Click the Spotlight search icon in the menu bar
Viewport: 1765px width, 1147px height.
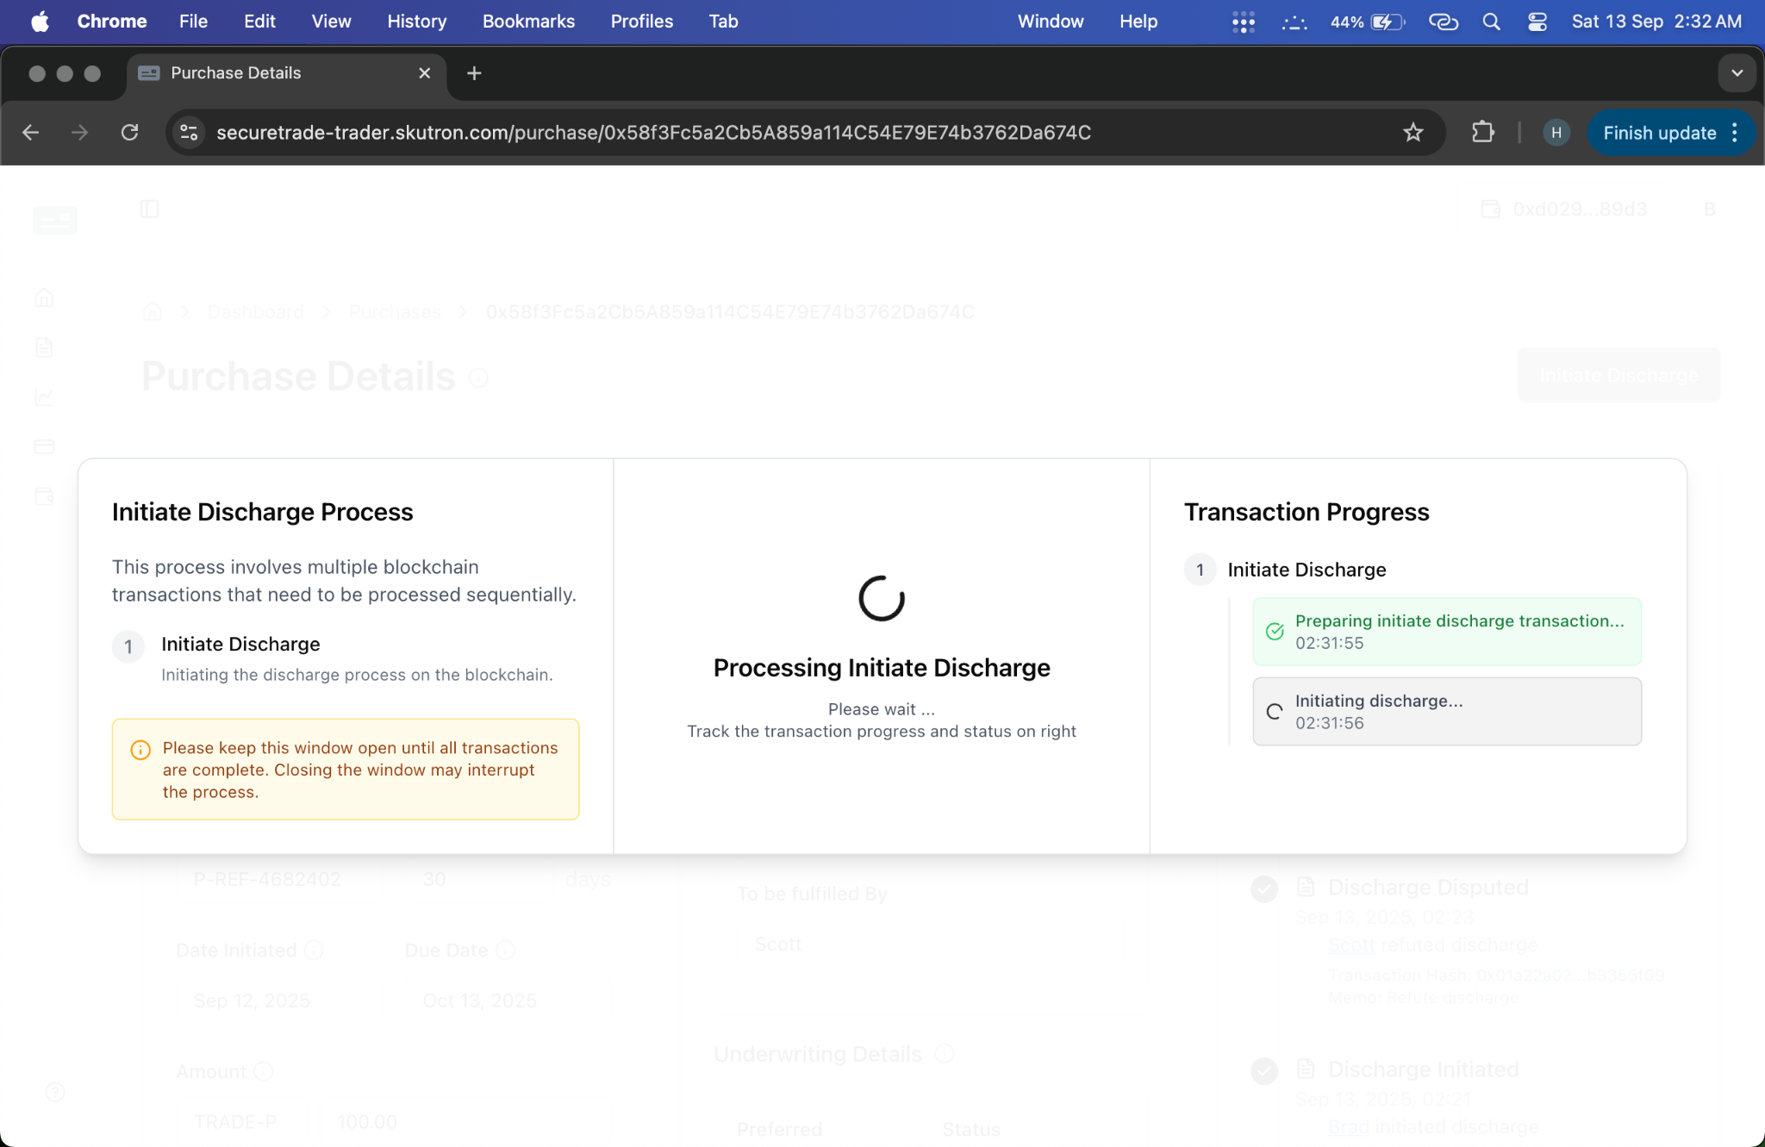(x=1491, y=22)
